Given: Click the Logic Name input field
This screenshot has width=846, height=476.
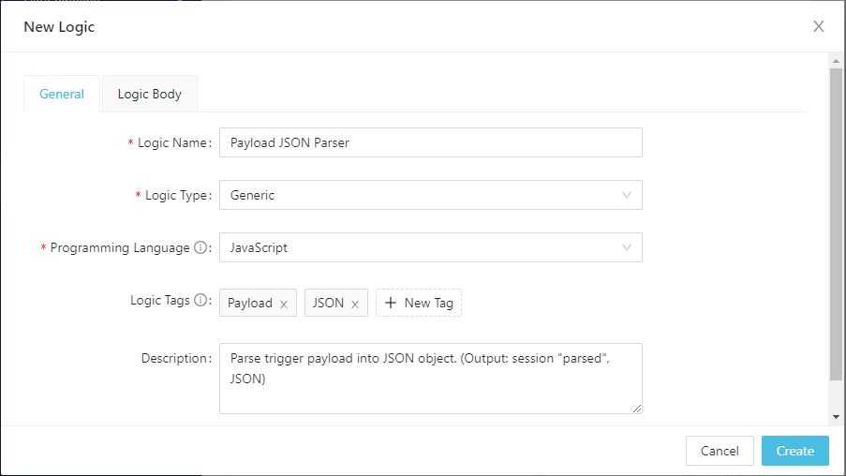Looking at the screenshot, I should pyautogui.click(x=430, y=142).
